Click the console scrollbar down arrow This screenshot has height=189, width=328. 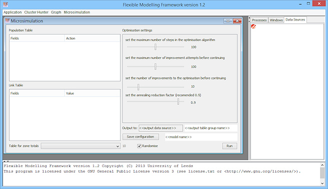pyautogui.click(x=322, y=184)
